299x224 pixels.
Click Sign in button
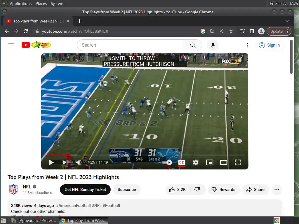pyautogui.click(x=270, y=45)
